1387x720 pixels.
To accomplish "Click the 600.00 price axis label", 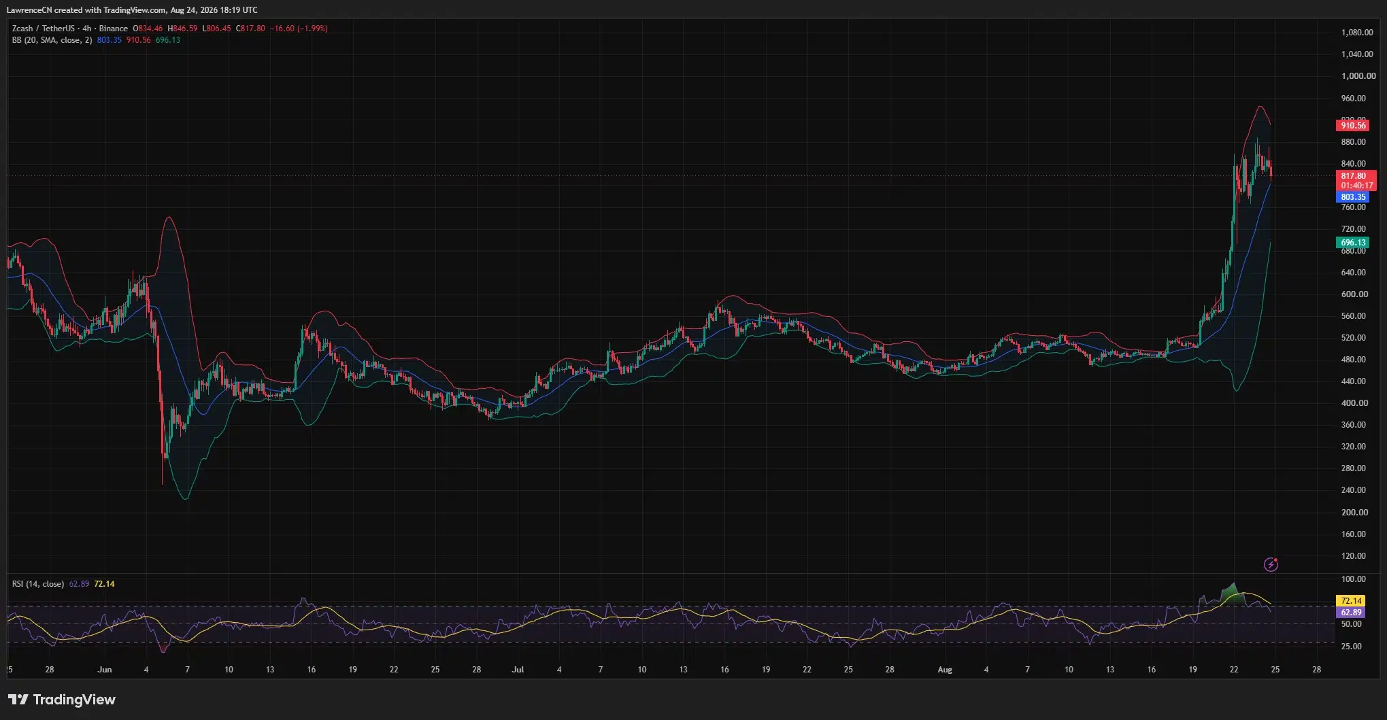I will 1354,294.
